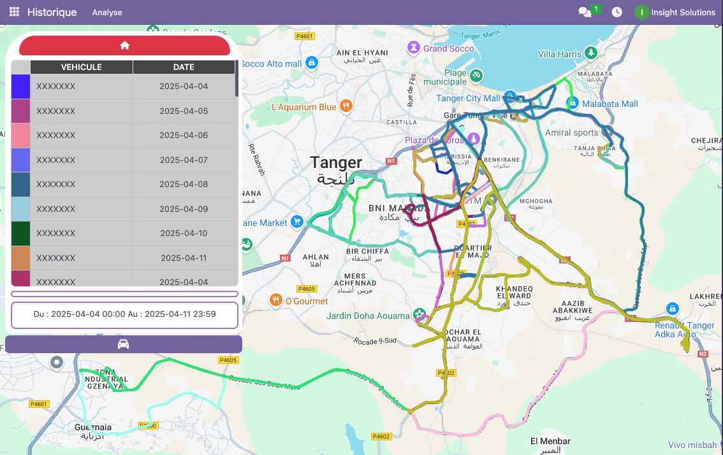Click the Amiral sports map label
Screen dimensions: 723x455
[572, 133]
